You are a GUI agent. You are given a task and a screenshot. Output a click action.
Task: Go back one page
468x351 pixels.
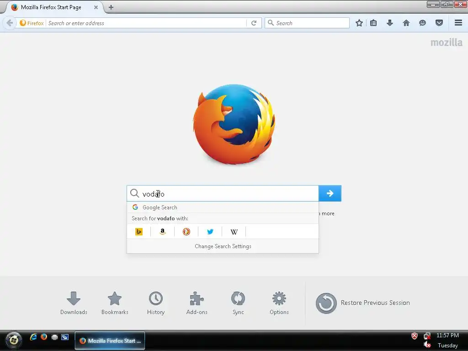pos(10,23)
